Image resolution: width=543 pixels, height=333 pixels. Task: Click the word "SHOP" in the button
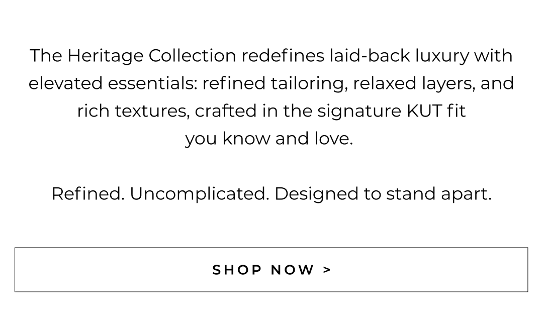tap(237, 270)
